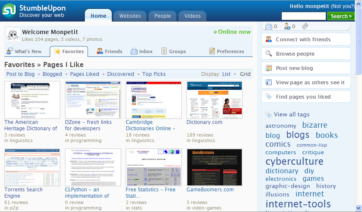Switch to the Websites tab
362x212 pixels.
(130, 16)
